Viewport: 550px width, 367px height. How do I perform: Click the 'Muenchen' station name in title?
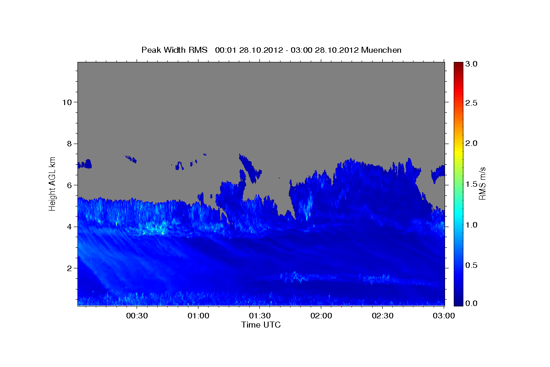(381, 50)
